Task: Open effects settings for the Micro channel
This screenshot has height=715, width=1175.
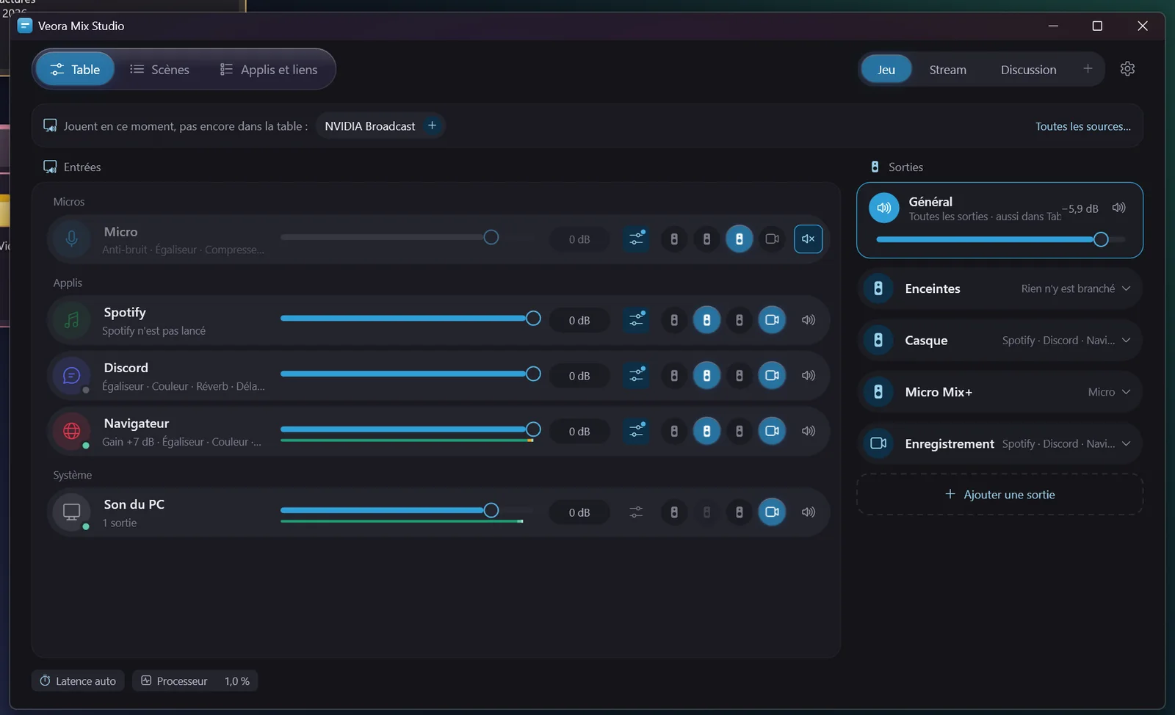Action: (636, 239)
